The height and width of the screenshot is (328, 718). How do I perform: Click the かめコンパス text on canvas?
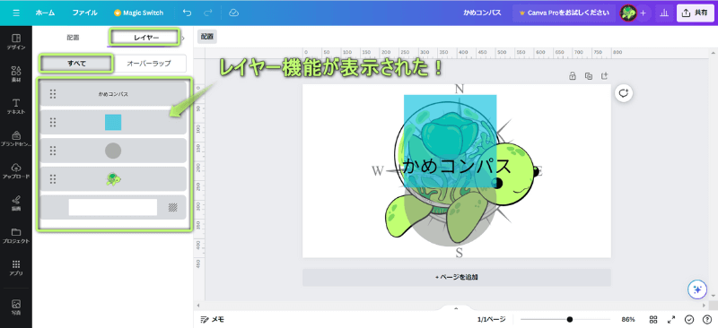[x=457, y=167]
